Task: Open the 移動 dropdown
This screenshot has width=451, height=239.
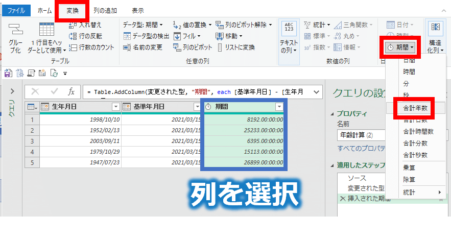Action: point(229,36)
